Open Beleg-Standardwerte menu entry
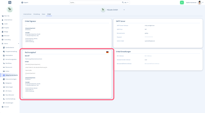Screen dimensions: 205x113 12,75
